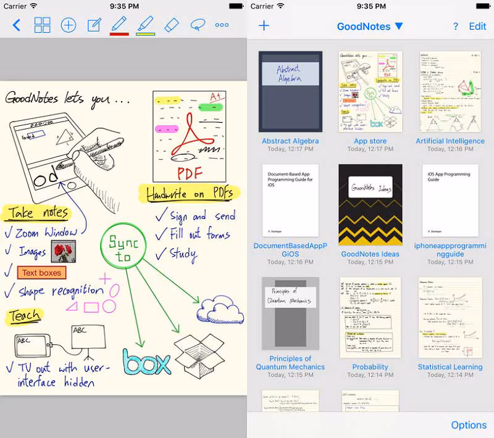494x438 pixels.
Task: Tap the Dropbox open box drawing
Action: (199, 357)
